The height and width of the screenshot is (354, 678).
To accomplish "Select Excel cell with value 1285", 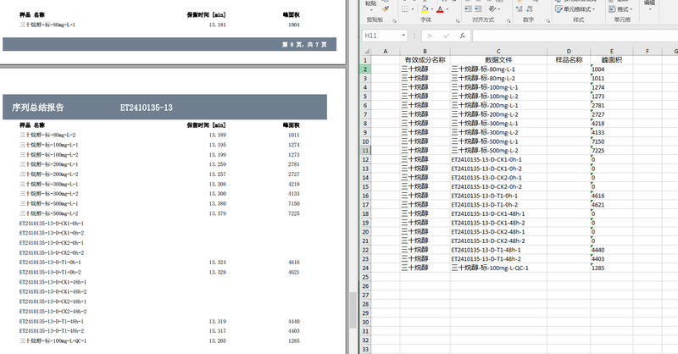I will coord(611,268).
